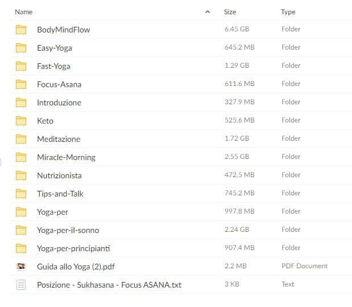Click the Sukhasana text file icon
Image resolution: width=352 pixels, height=307 pixels.
(x=21, y=284)
